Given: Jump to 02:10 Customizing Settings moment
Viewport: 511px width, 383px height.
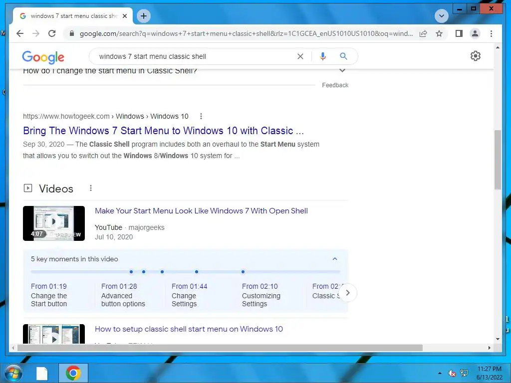Looking at the screenshot, I should 260,295.
